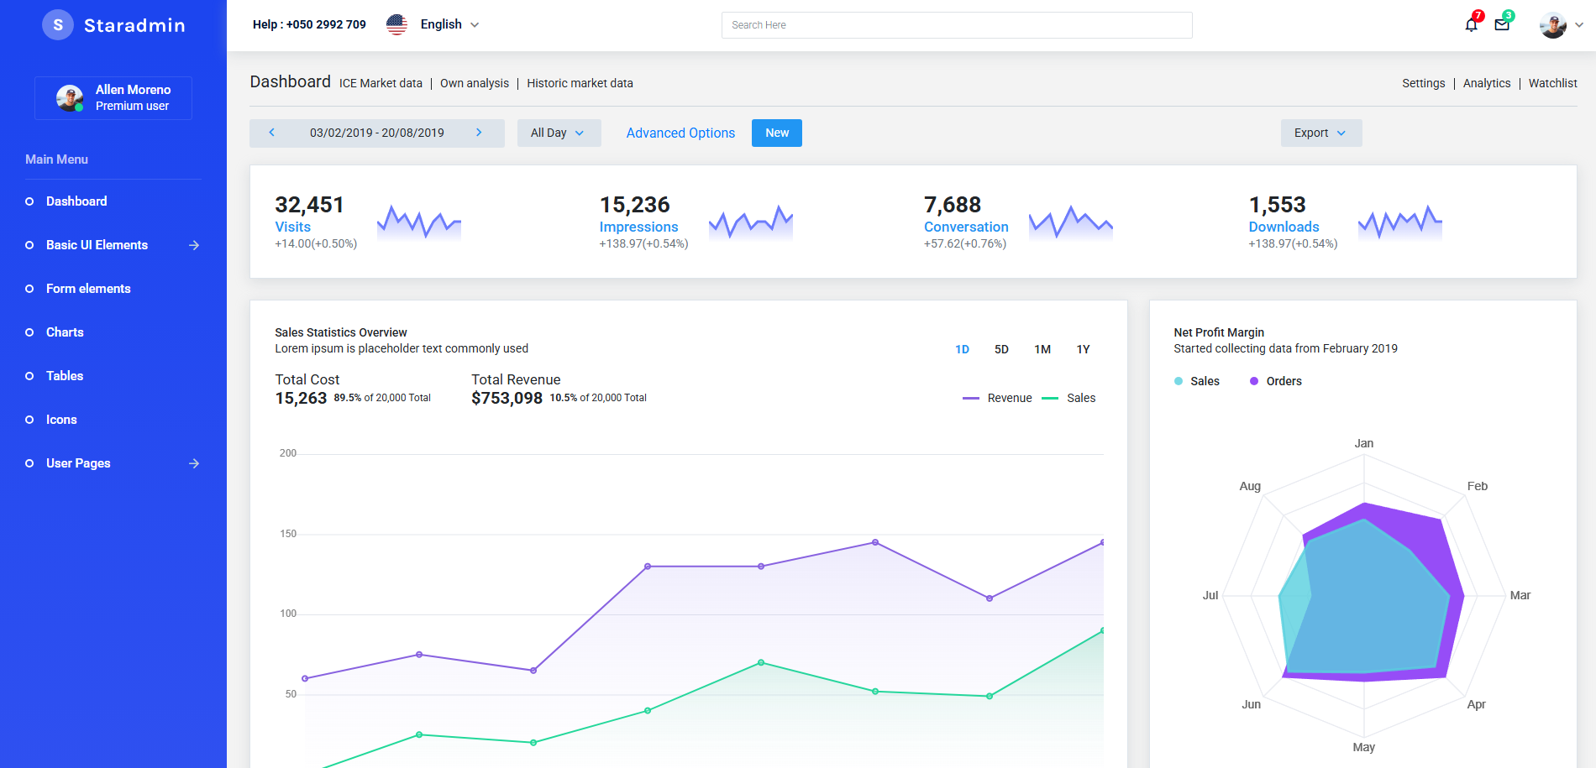Toggle Sales dataset in radar legend
This screenshot has height=768, width=1596.
pos(1197,381)
